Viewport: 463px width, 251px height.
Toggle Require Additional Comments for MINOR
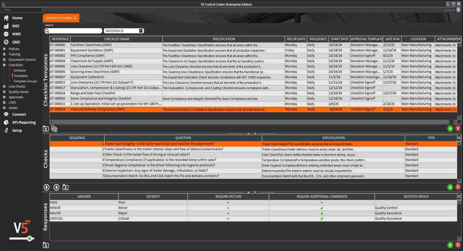[x=322, y=208]
